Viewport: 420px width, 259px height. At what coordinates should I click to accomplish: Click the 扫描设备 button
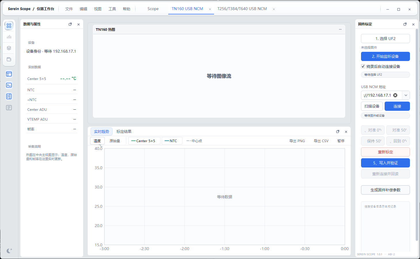[372, 106]
